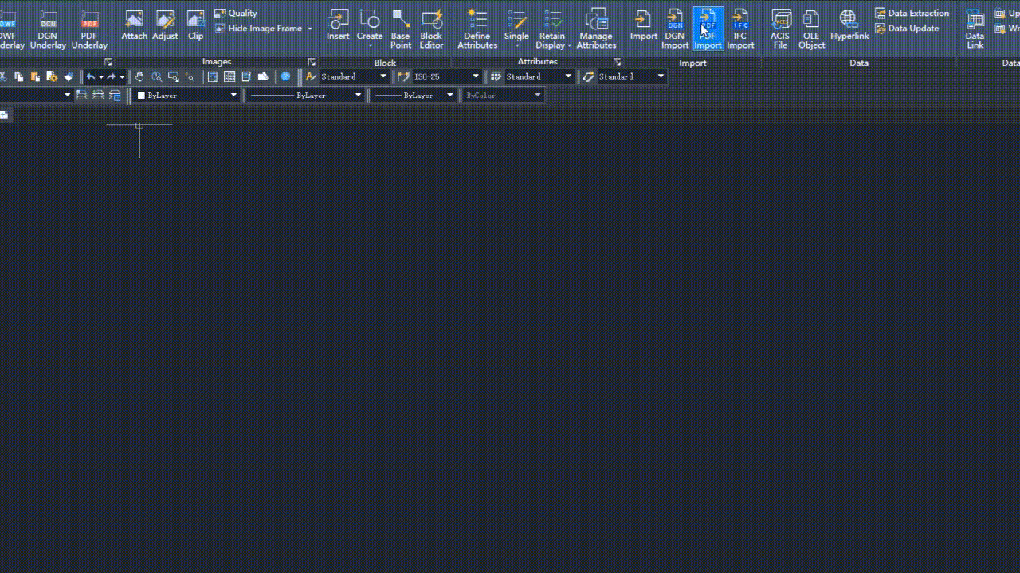Open the ByLayer color dropdown
This screenshot has width=1020, height=573.
tap(233, 95)
